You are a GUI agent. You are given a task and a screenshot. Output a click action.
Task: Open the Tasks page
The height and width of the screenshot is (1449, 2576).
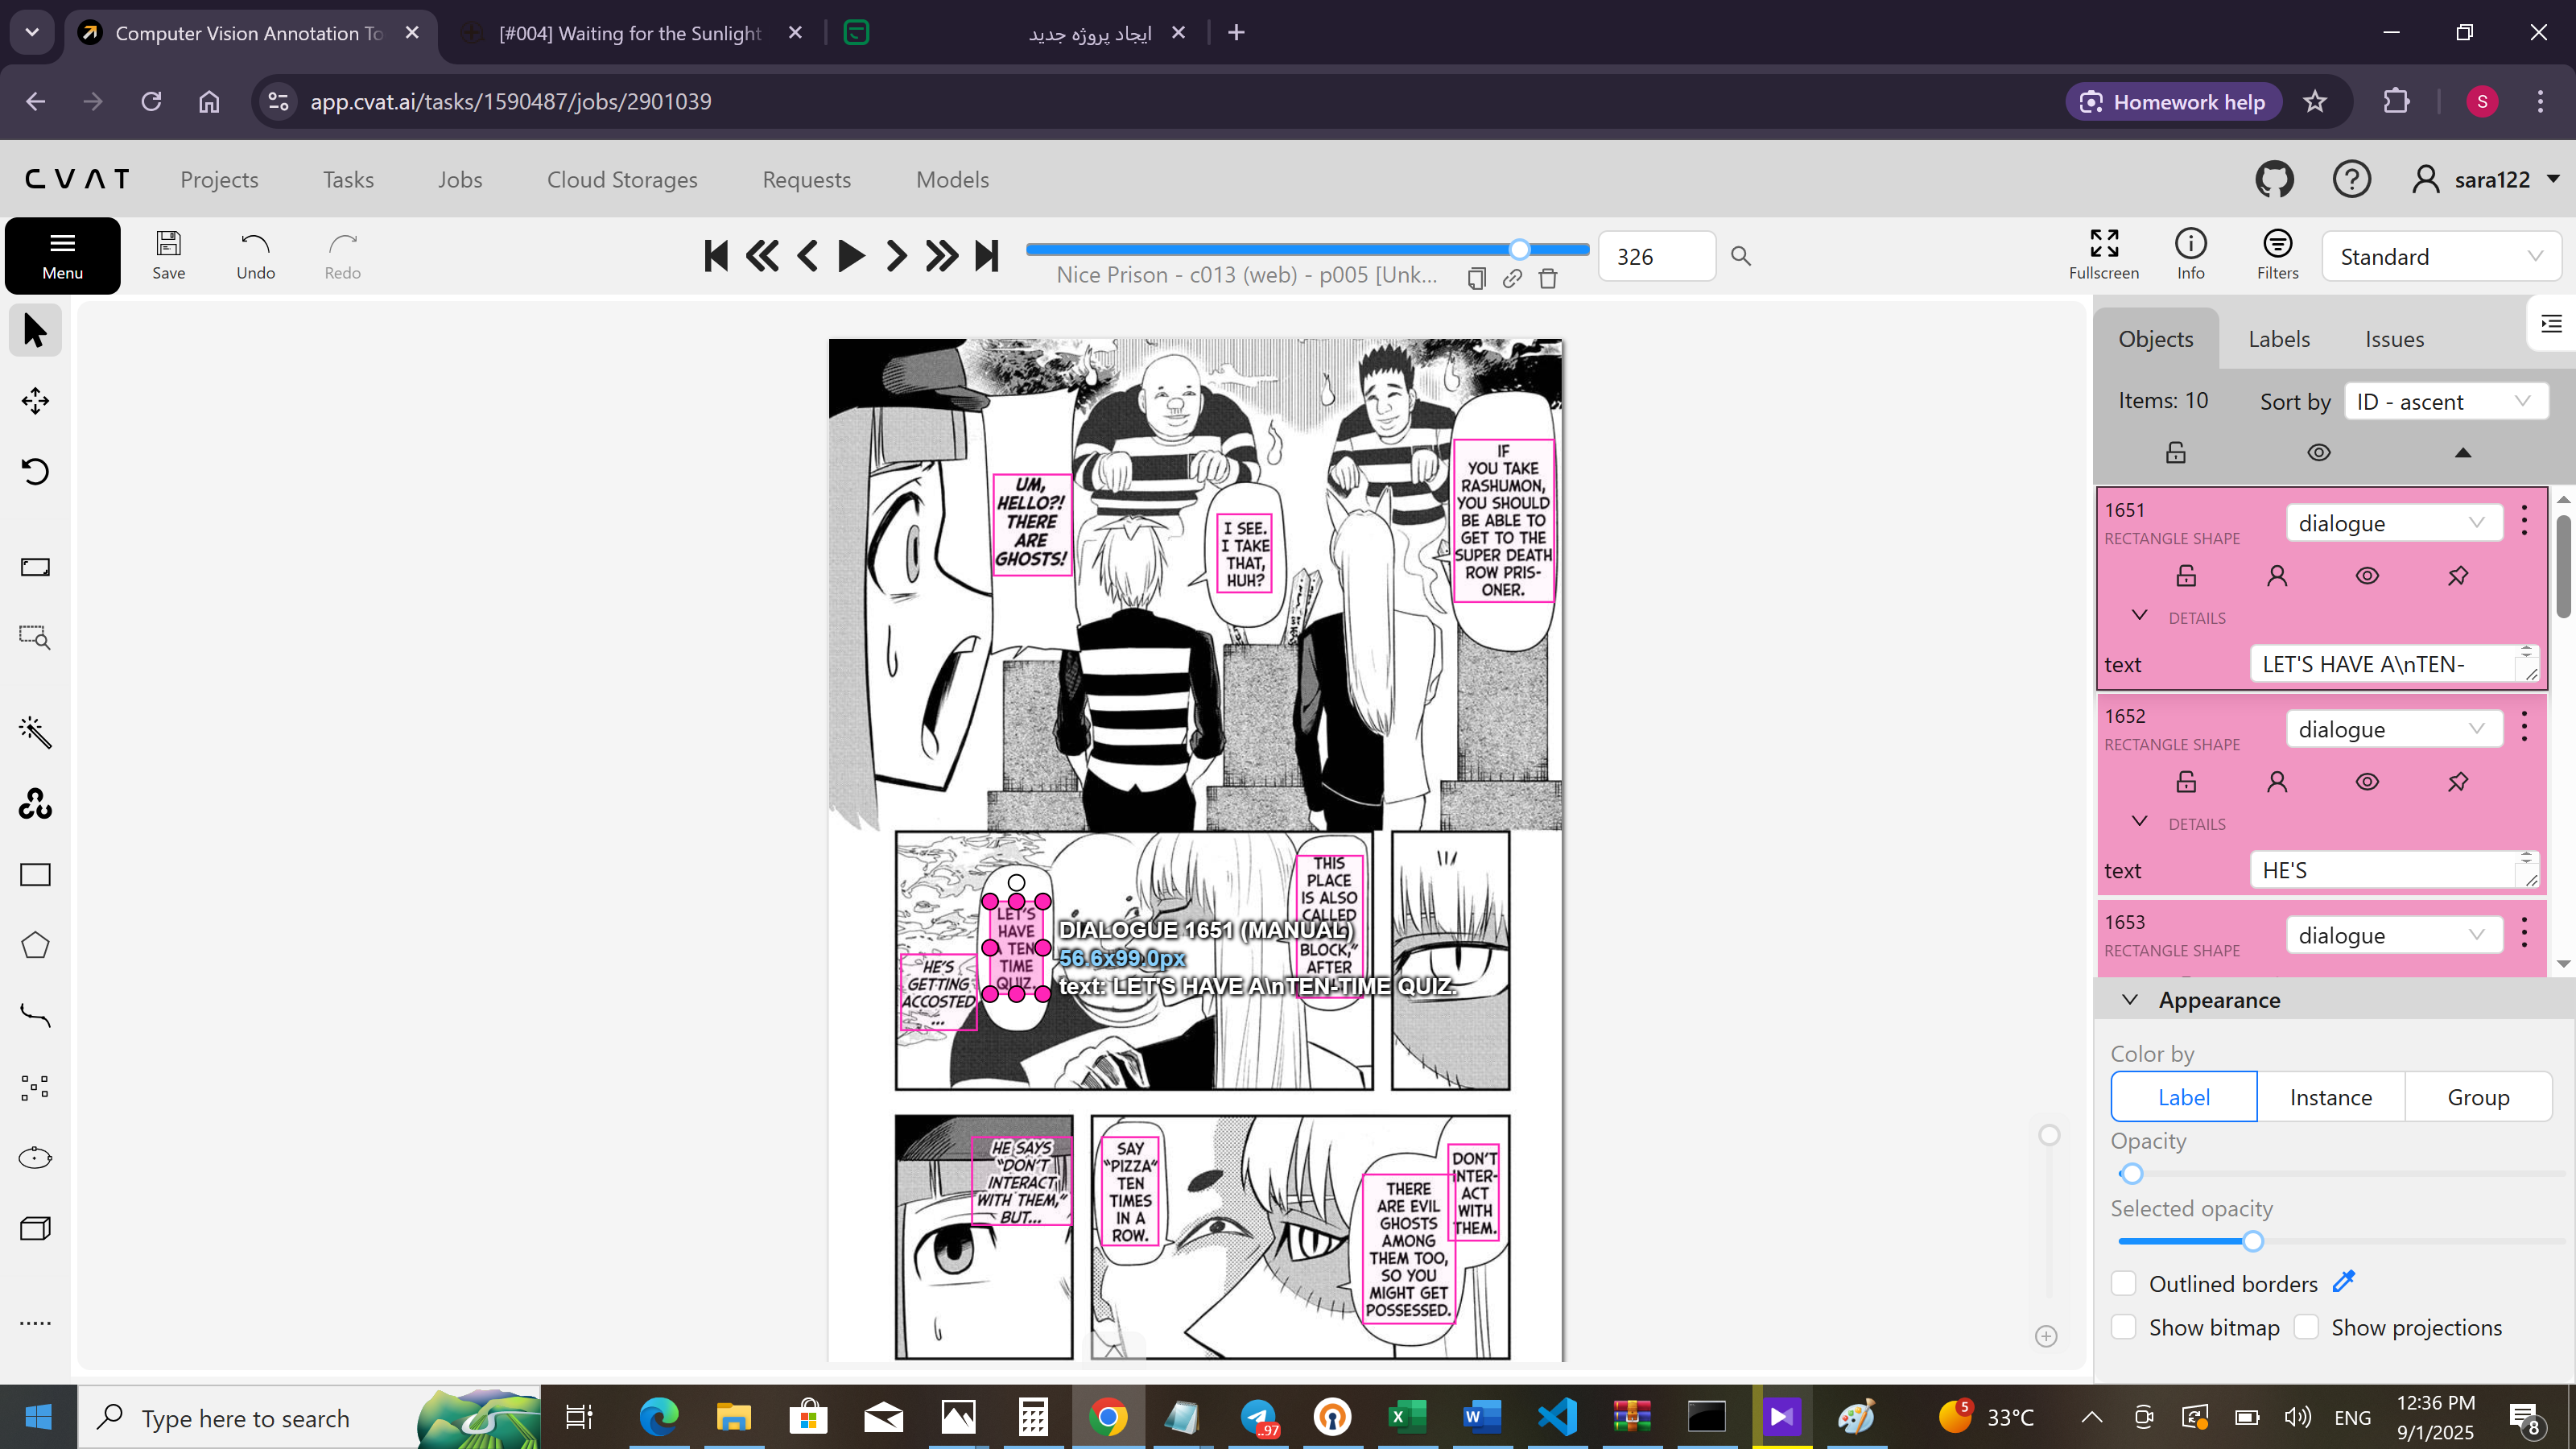(348, 180)
